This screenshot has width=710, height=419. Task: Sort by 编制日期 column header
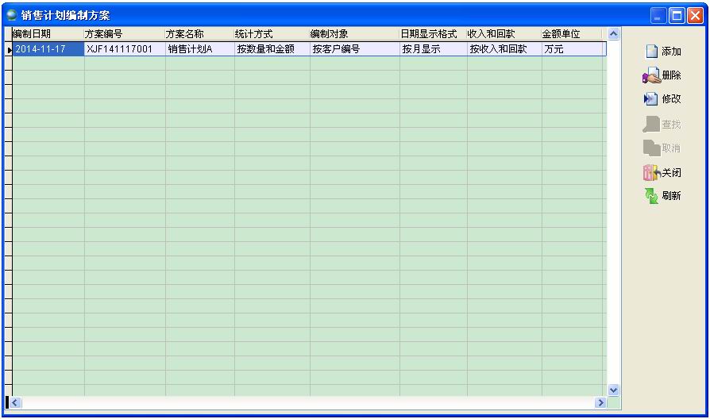[48, 34]
